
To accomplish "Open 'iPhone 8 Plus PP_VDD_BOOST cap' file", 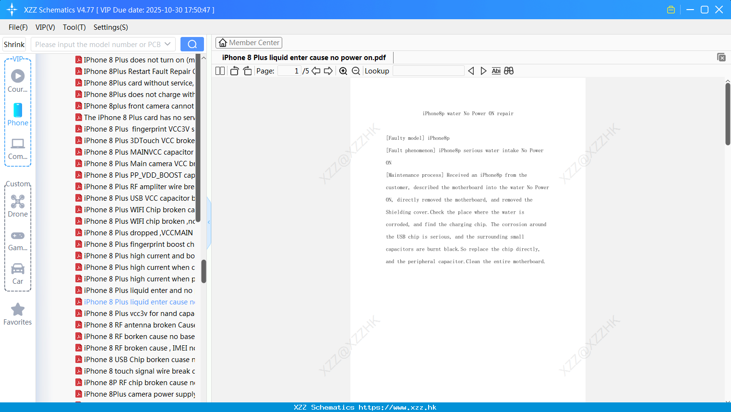I will 135,175.
